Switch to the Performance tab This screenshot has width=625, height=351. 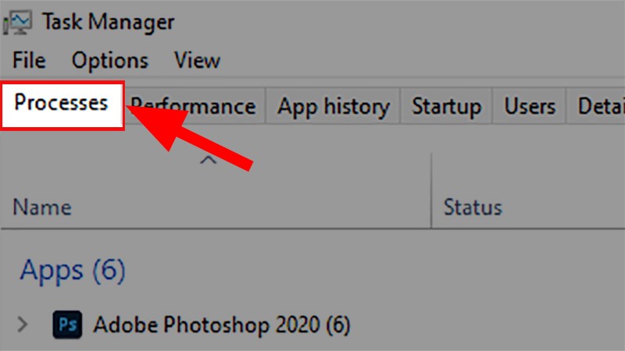click(x=195, y=106)
